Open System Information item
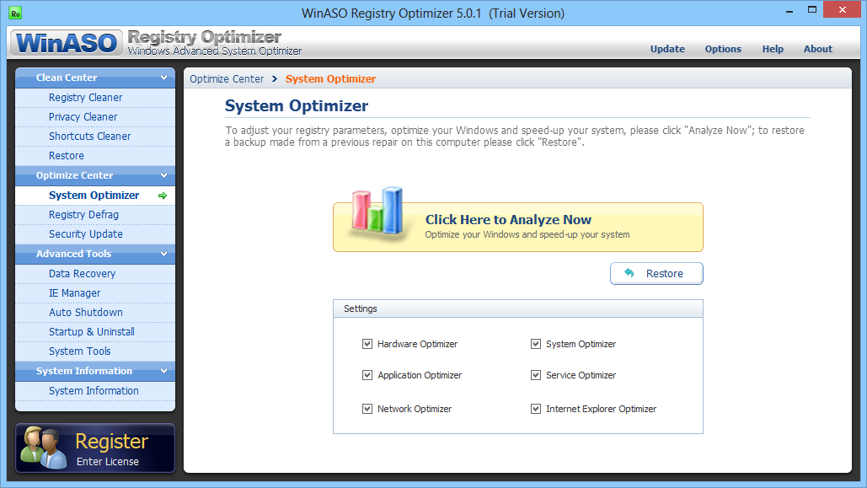This screenshot has height=488, width=867. [95, 390]
